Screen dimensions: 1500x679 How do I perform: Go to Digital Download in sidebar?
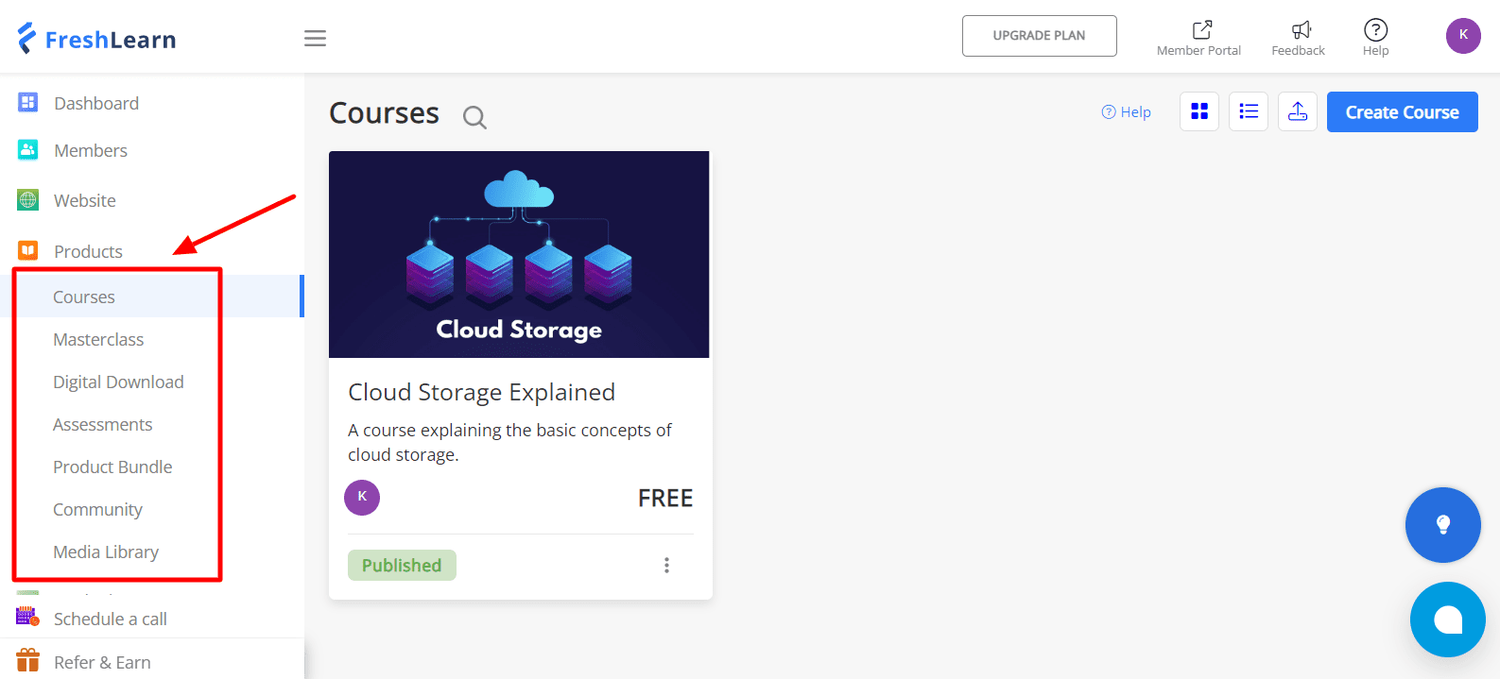pyautogui.click(x=118, y=382)
